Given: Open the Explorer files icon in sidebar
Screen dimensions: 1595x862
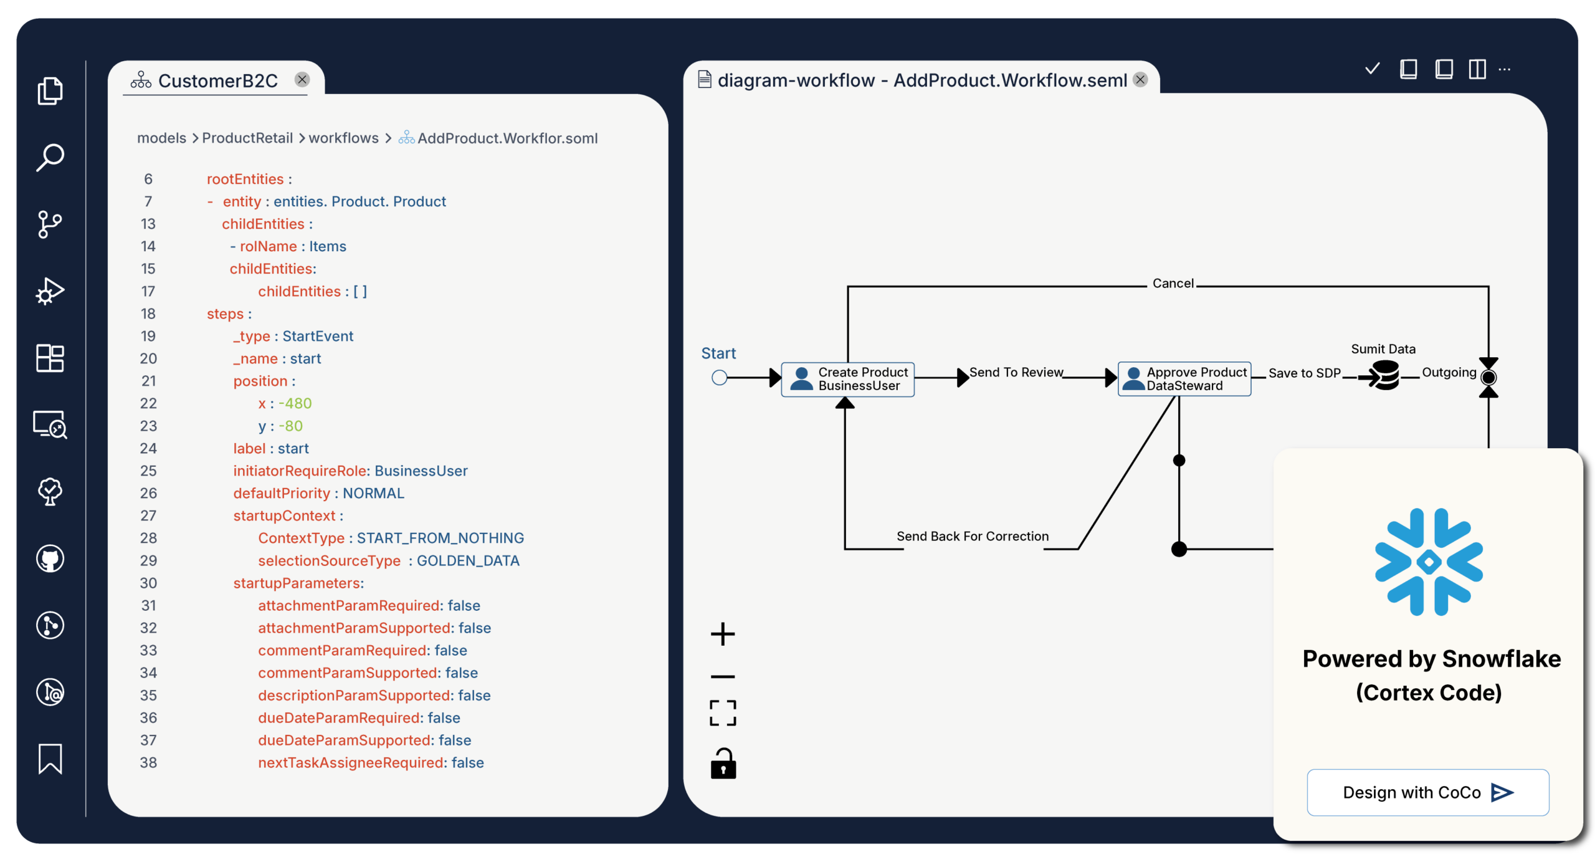Looking at the screenshot, I should pyautogui.click(x=50, y=91).
